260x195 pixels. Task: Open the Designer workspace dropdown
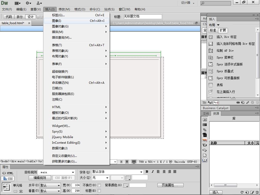coord(188,3)
